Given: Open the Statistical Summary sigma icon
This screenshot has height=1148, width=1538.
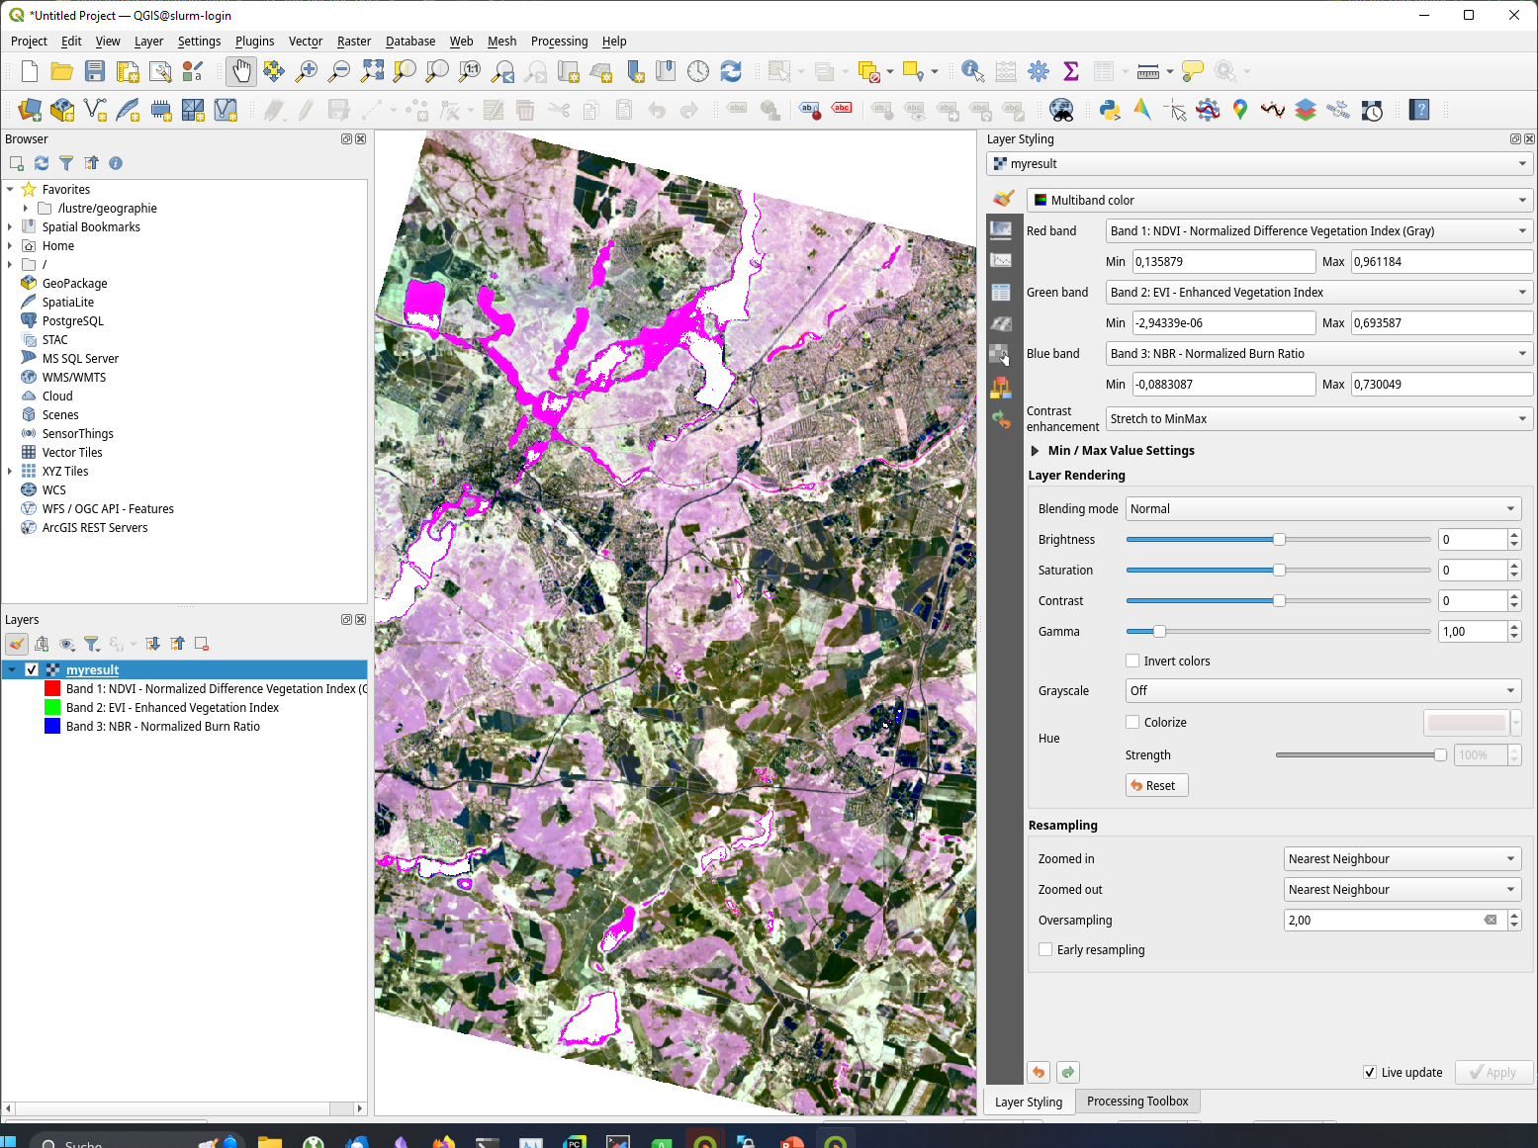Looking at the screenshot, I should [1070, 71].
